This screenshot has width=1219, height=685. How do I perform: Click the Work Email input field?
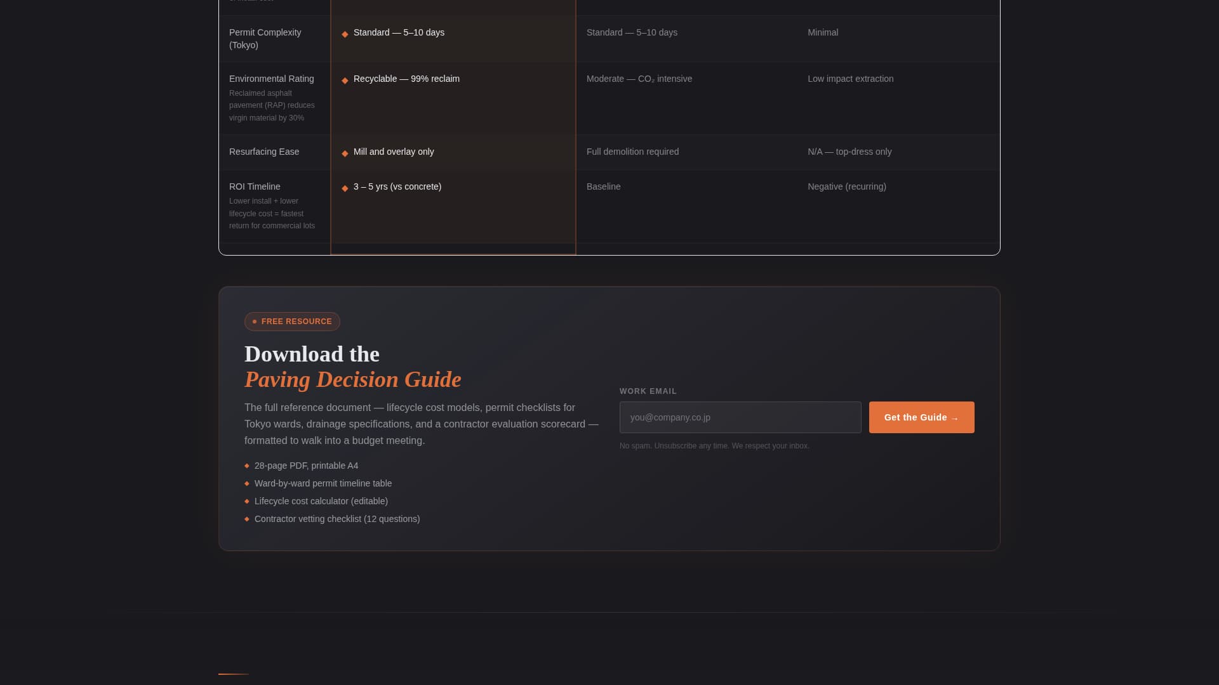(x=740, y=417)
